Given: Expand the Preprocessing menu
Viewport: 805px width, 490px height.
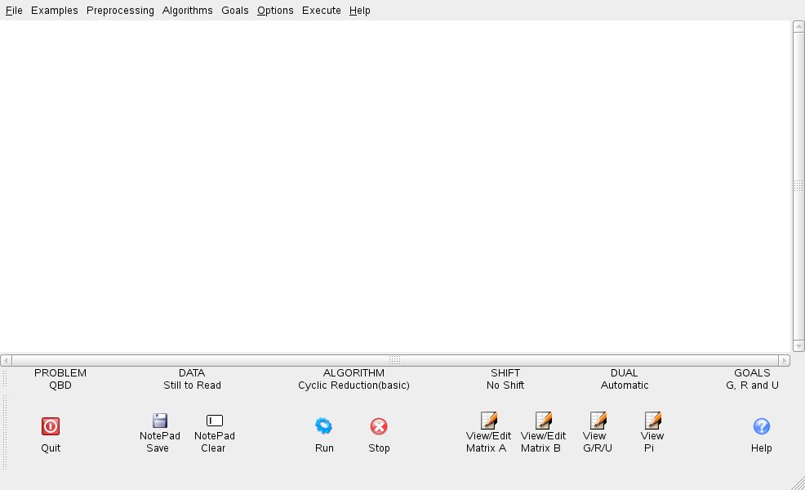Looking at the screenshot, I should 120,11.
